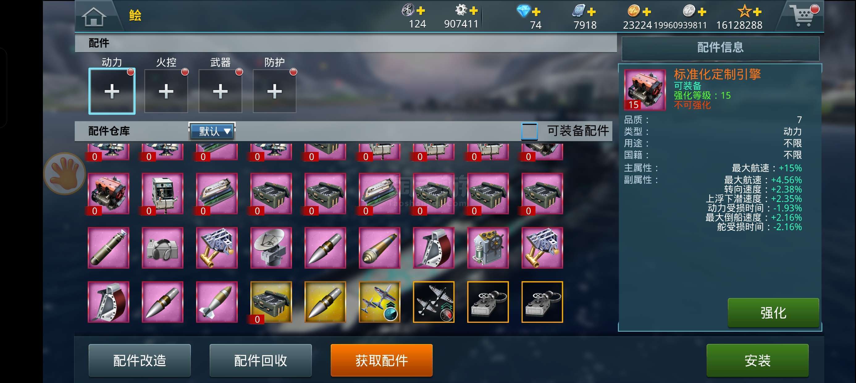Screen dimensions: 856x383
Task: Go to the home screen icon
Action: coord(94,16)
